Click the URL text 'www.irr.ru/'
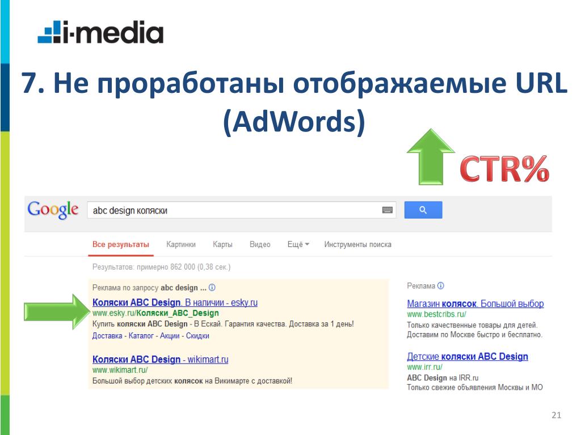 click(x=424, y=367)
